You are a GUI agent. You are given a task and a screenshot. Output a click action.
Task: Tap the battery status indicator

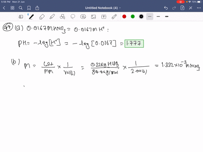click(200, 2)
